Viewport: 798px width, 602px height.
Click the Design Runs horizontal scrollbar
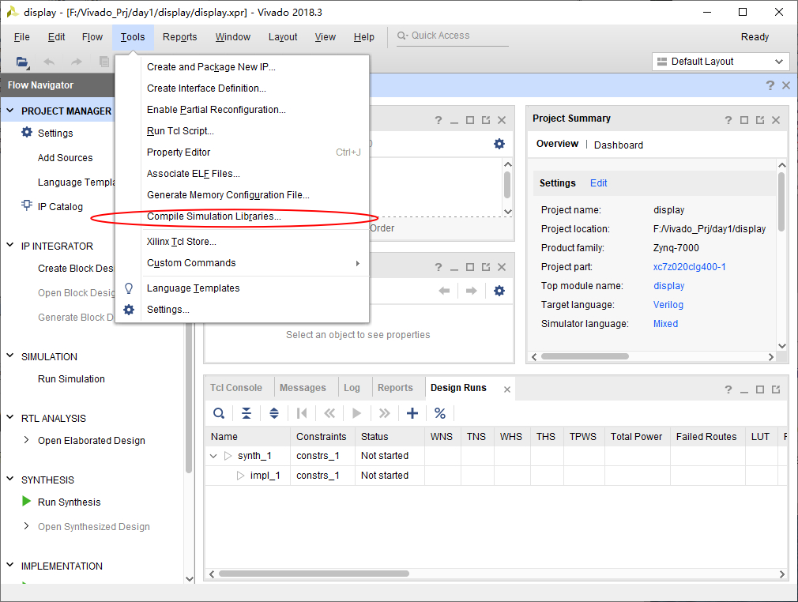tap(314, 574)
